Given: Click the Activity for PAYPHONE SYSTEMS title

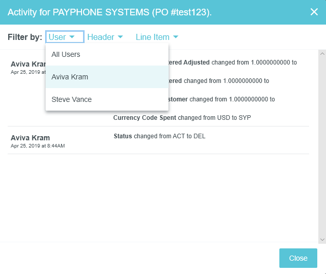Looking at the screenshot, I should pos(110,12).
